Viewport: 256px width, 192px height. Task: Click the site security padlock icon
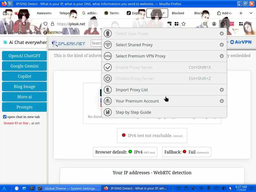click(52, 24)
